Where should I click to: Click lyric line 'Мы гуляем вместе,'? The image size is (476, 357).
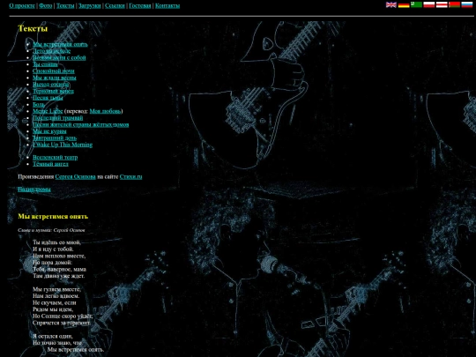click(x=56, y=289)
